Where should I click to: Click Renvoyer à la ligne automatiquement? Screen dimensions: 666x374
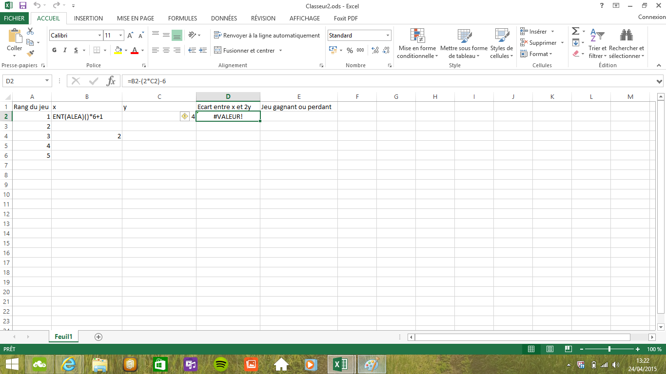tap(267, 36)
